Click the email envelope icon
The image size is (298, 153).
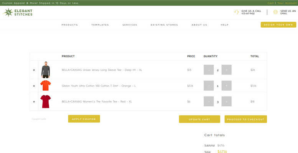point(275,12)
